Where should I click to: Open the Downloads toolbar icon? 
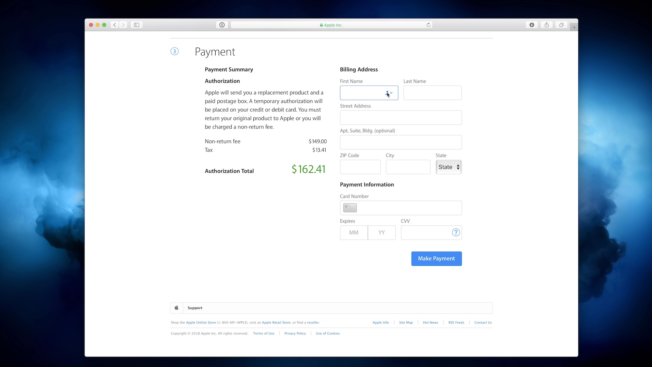532,25
